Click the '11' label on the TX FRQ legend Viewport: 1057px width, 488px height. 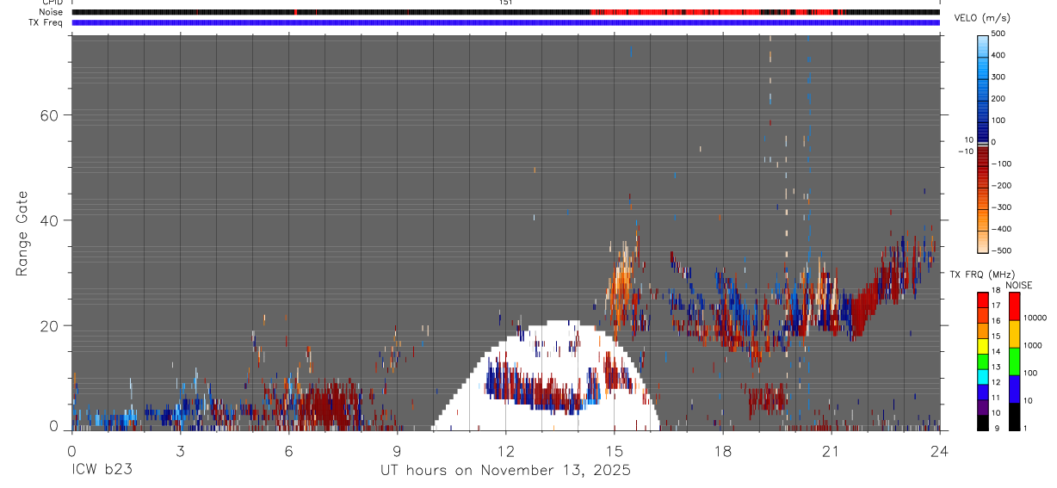pos(995,398)
